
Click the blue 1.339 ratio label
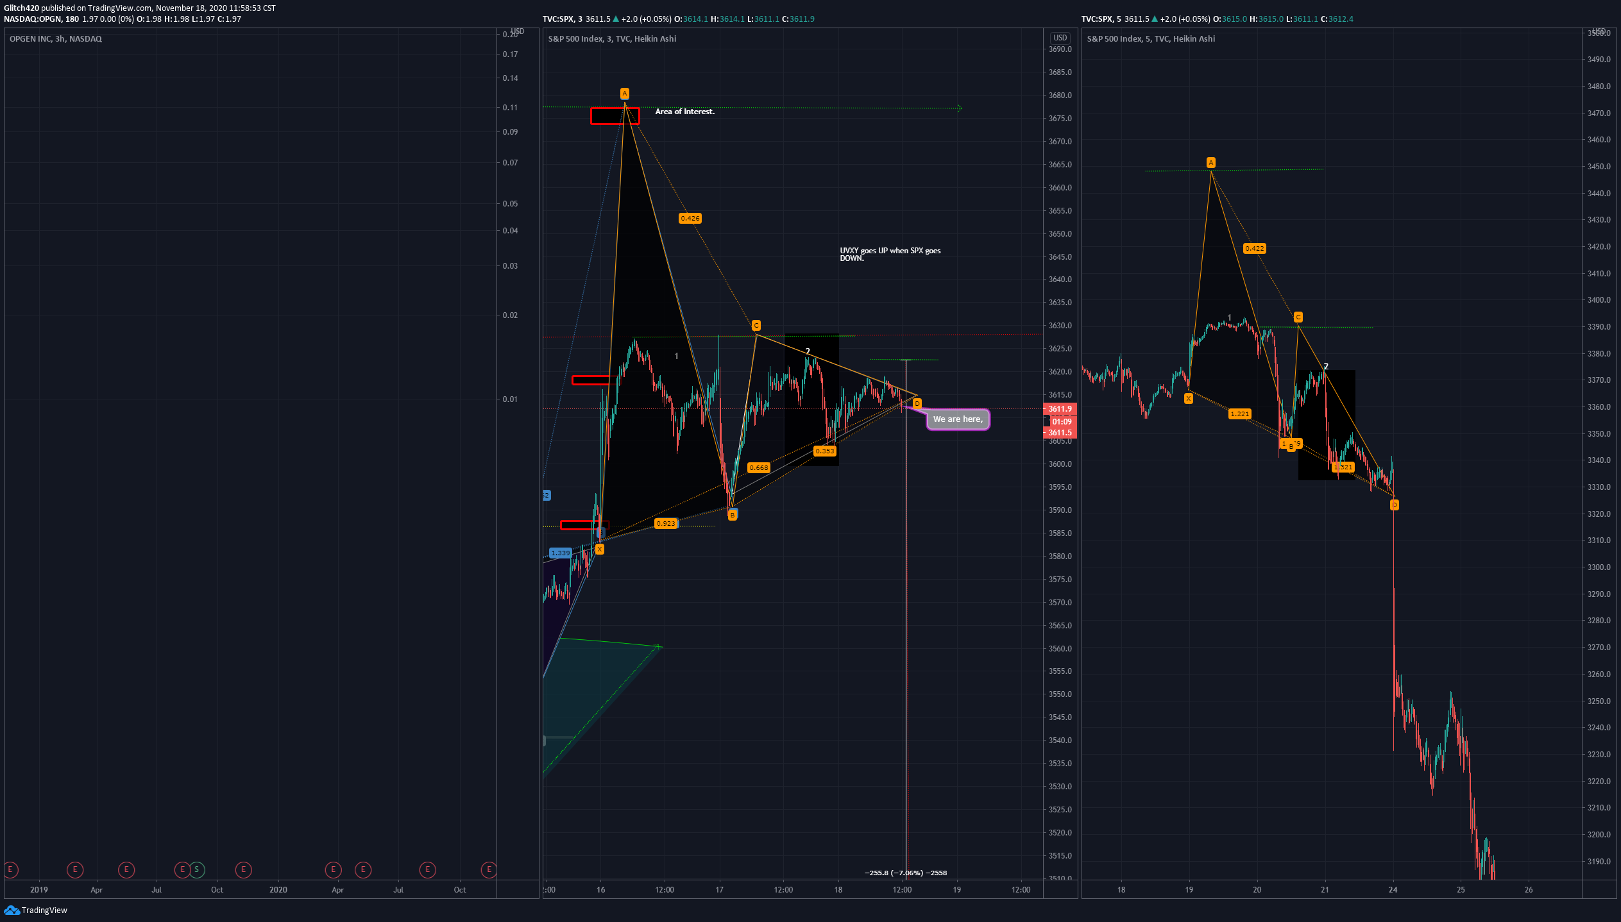(561, 553)
